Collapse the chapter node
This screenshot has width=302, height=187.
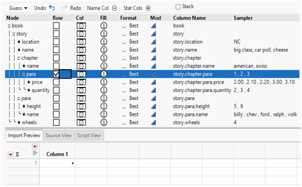(x=19, y=58)
